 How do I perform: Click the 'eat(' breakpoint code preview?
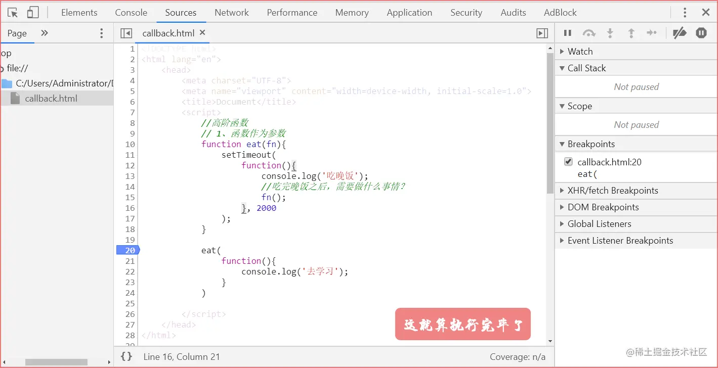[587, 174]
